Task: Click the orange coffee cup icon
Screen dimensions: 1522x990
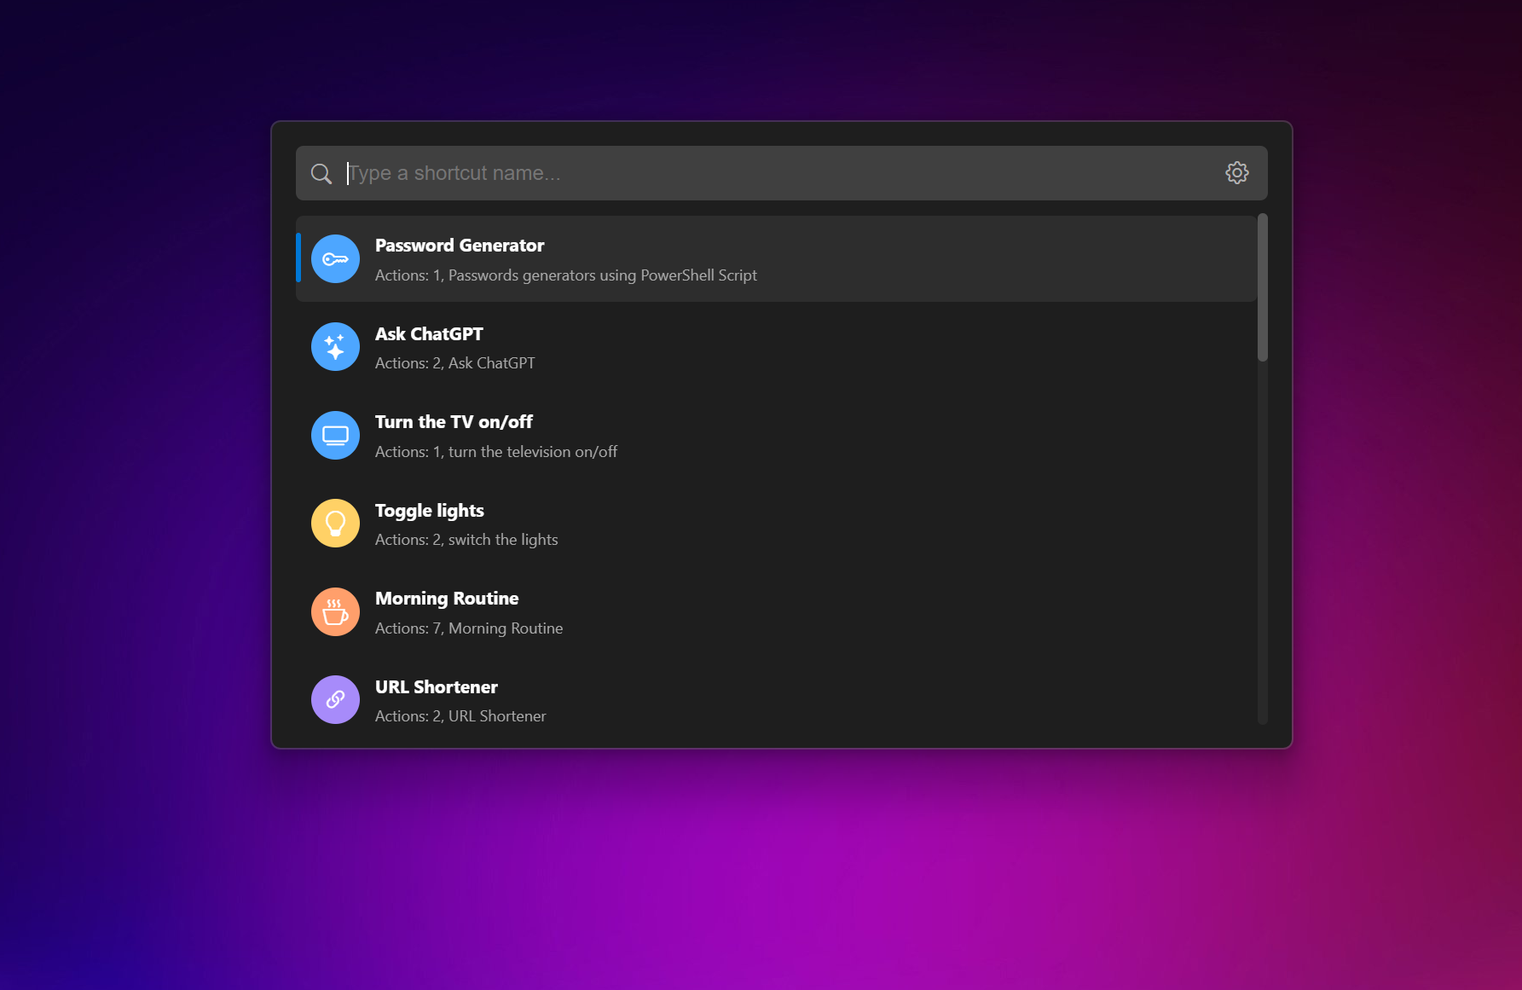Action: tap(335, 612)
